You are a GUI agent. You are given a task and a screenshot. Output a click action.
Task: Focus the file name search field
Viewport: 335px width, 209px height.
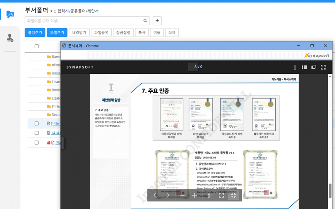[x=87, y=21]
